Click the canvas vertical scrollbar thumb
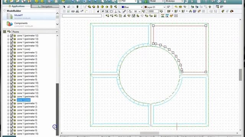245x137 pixels. click(240, 75)
